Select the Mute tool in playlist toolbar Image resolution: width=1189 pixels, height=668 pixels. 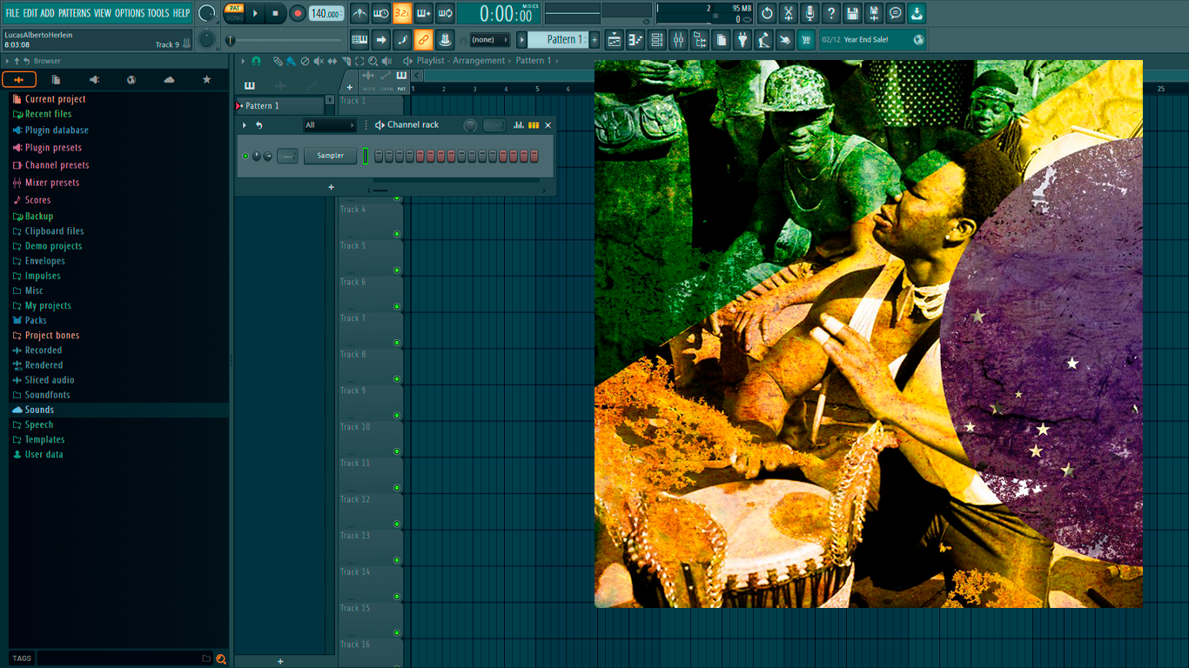(319, 61)
